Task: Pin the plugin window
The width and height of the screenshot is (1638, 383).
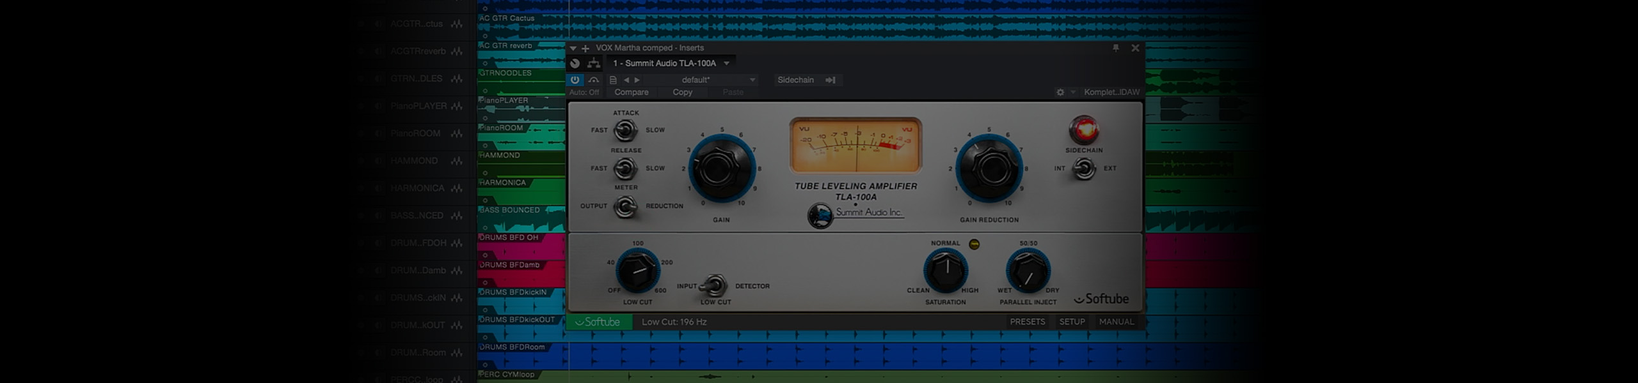Action: click(1116, 48)
